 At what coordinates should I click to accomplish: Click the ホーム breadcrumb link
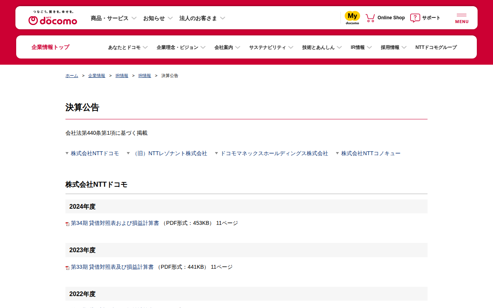[x=72, y=76]
